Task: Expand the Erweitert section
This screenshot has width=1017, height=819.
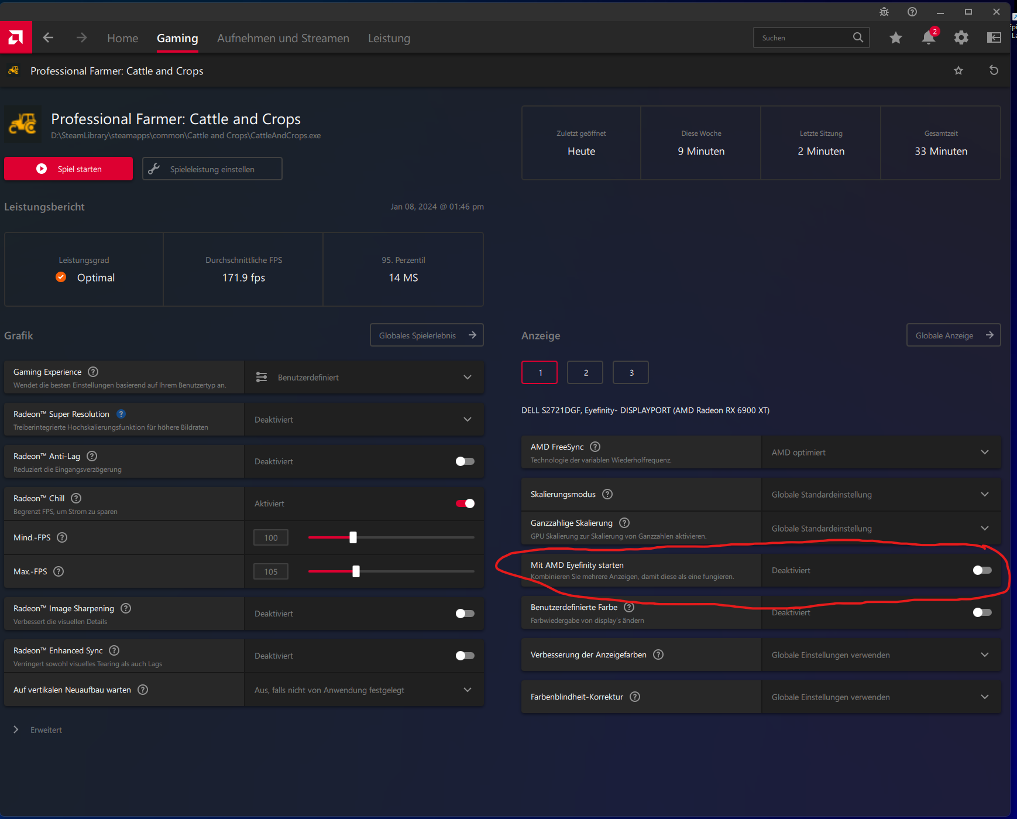Action: point(38,730)
